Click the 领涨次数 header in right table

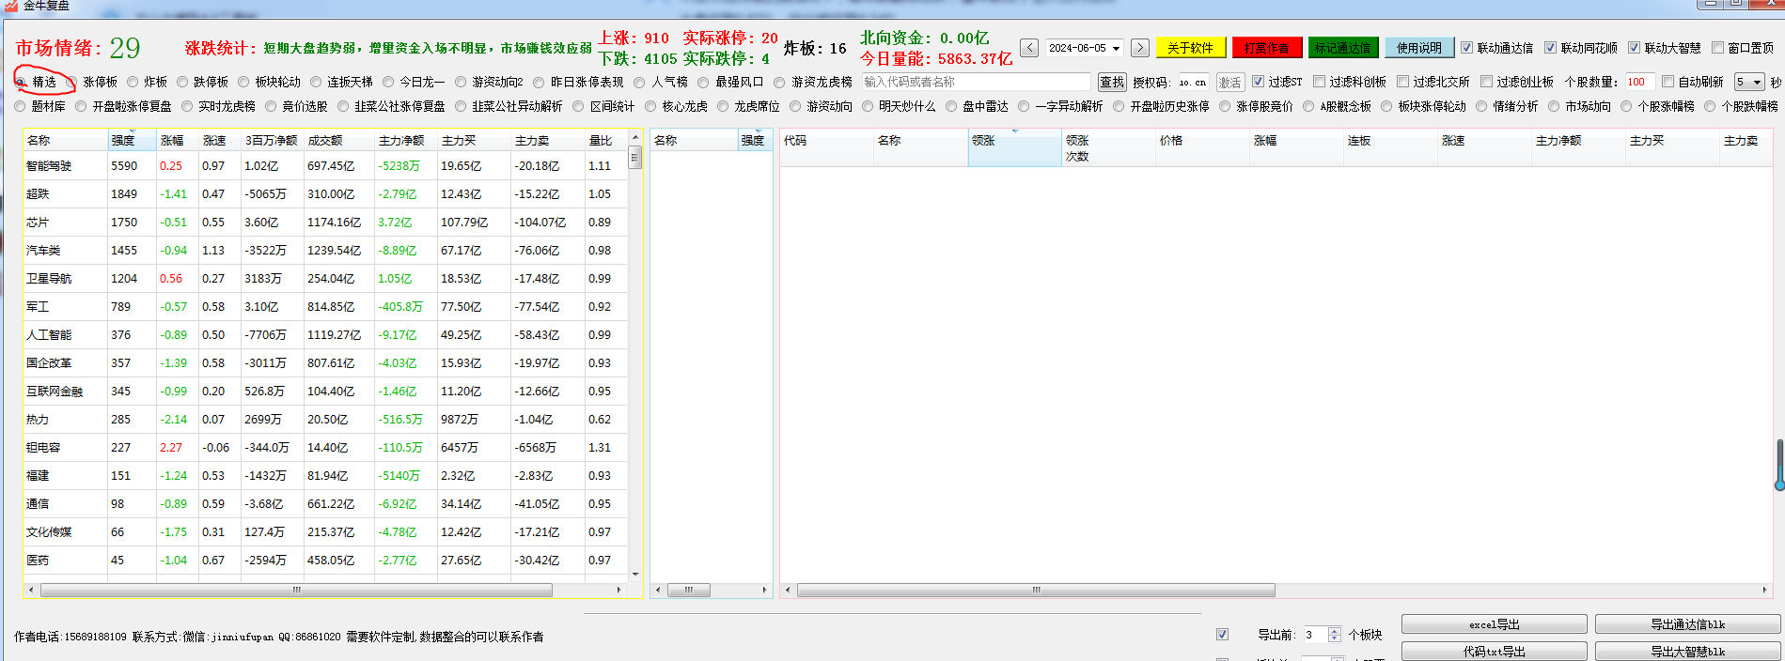[x=1107, y=148]
